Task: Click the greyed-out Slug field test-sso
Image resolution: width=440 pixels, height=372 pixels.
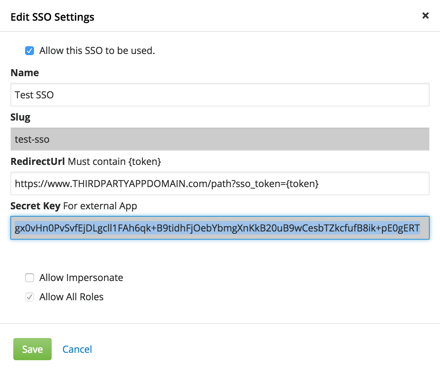Action: coord(220,139)
